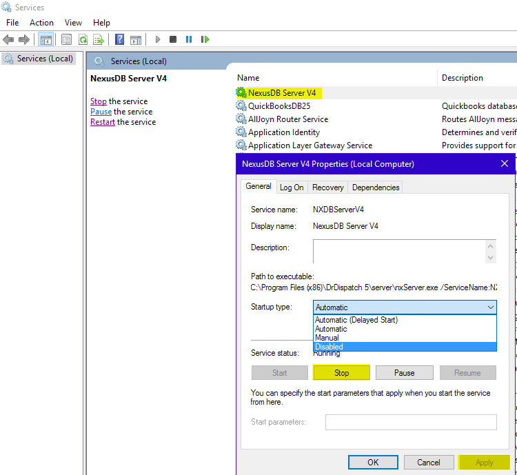Toggle Show/Hide Action Pane icon
The width and height of the screenshot is (517, 475).
coord(136,39)
